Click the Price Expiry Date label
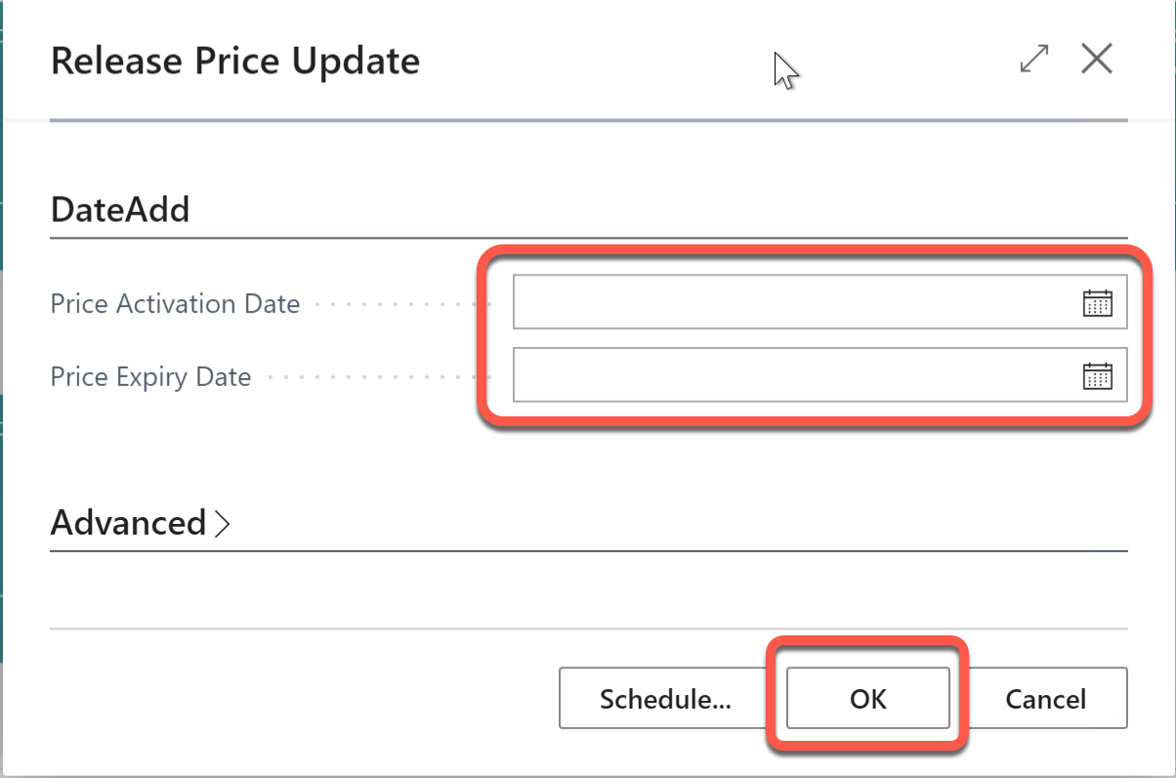The image size is (1176, 778). (150, 375)
